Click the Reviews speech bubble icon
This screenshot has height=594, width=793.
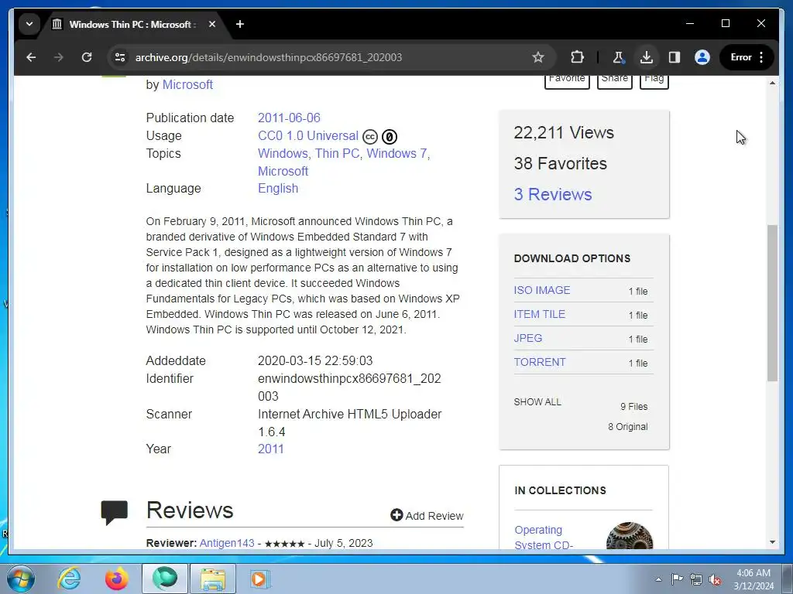[115, 513]
